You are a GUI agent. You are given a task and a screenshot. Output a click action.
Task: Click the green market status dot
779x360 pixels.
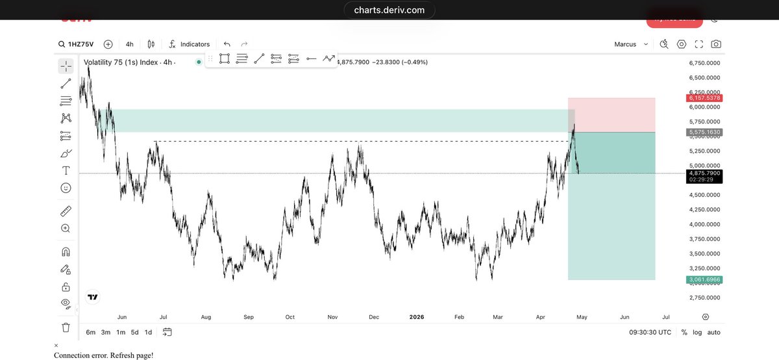[199, 62]
